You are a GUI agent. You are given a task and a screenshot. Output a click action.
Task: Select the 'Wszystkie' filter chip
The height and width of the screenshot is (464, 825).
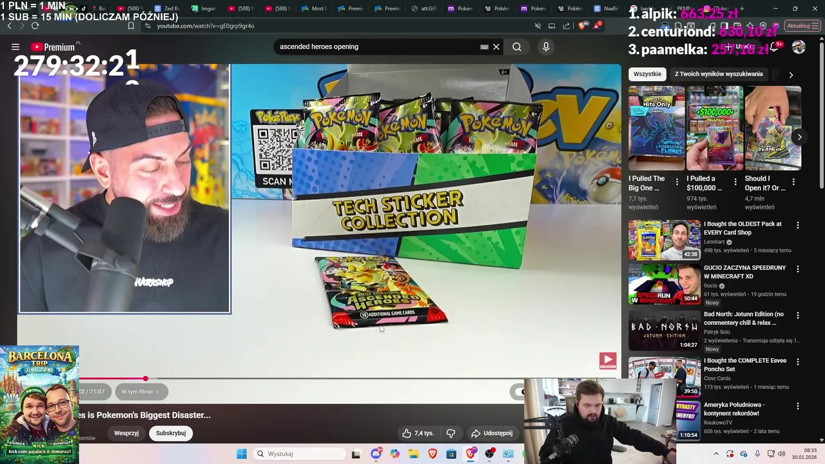647,74
